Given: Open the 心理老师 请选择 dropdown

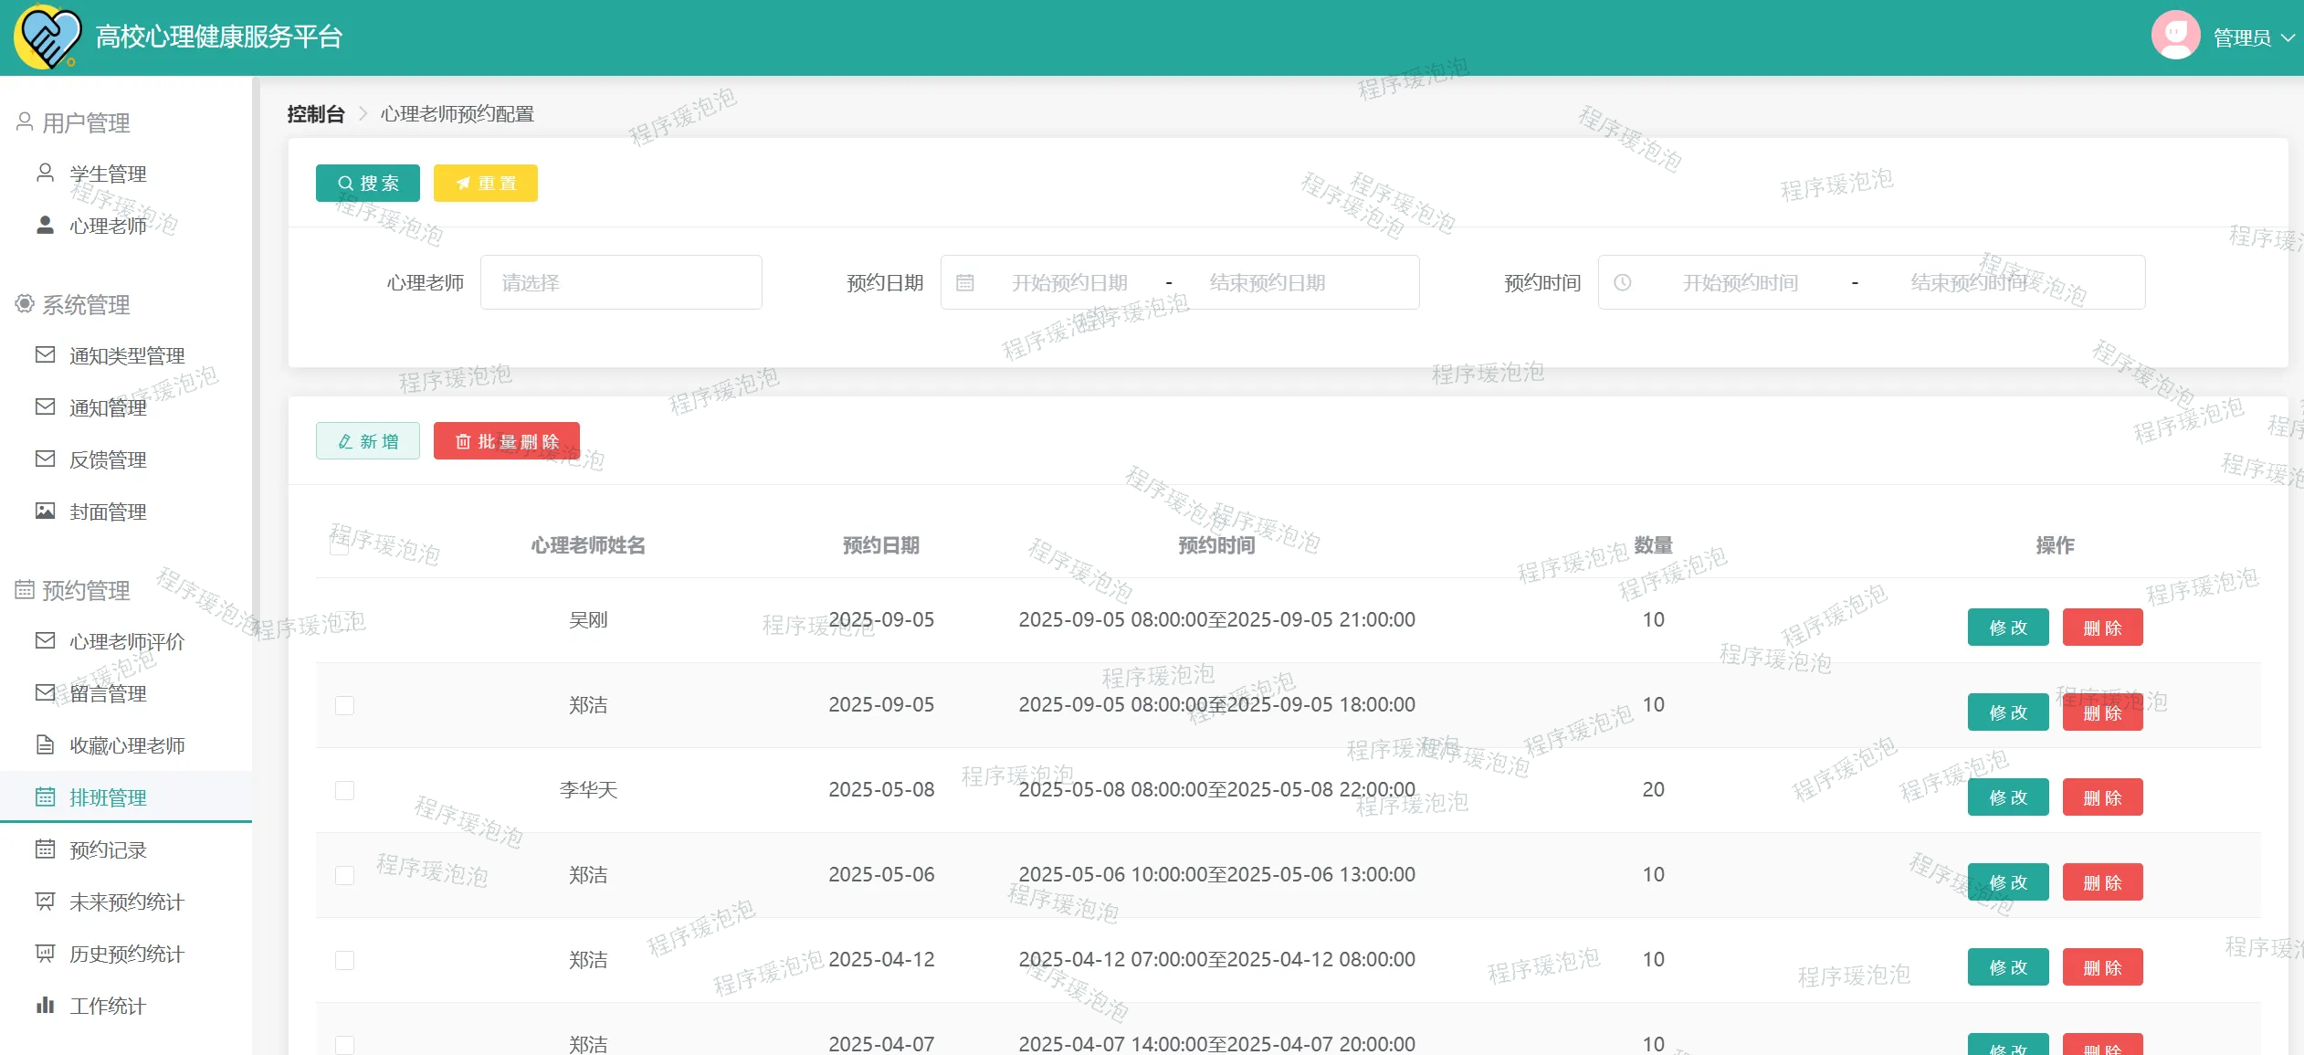Looking at the screenshot, I should click(x=621, y=283).
